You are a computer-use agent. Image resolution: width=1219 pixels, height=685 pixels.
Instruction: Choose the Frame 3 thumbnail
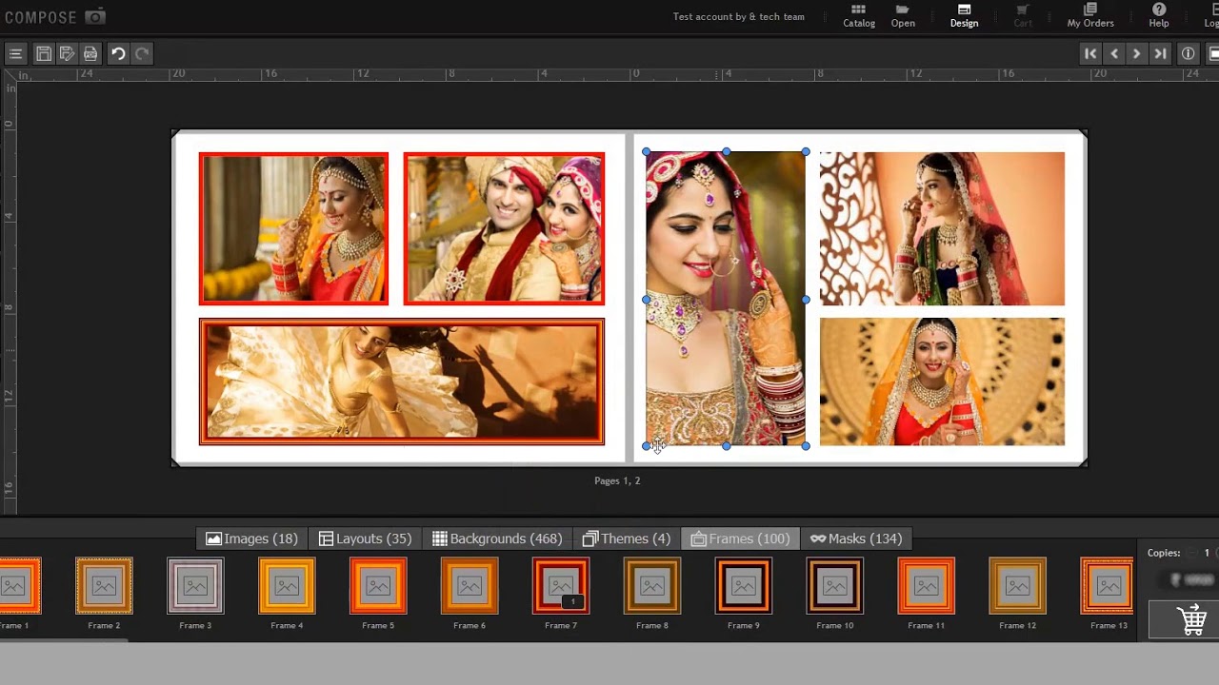(195, 586)
